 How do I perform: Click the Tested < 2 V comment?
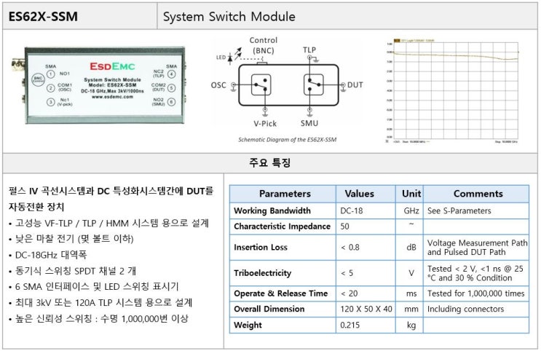pyautogui.click(x=475, y=273)
